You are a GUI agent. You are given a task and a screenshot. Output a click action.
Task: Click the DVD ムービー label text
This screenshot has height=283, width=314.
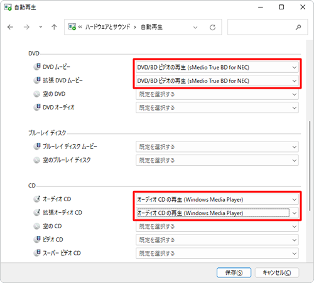(57, 67)
